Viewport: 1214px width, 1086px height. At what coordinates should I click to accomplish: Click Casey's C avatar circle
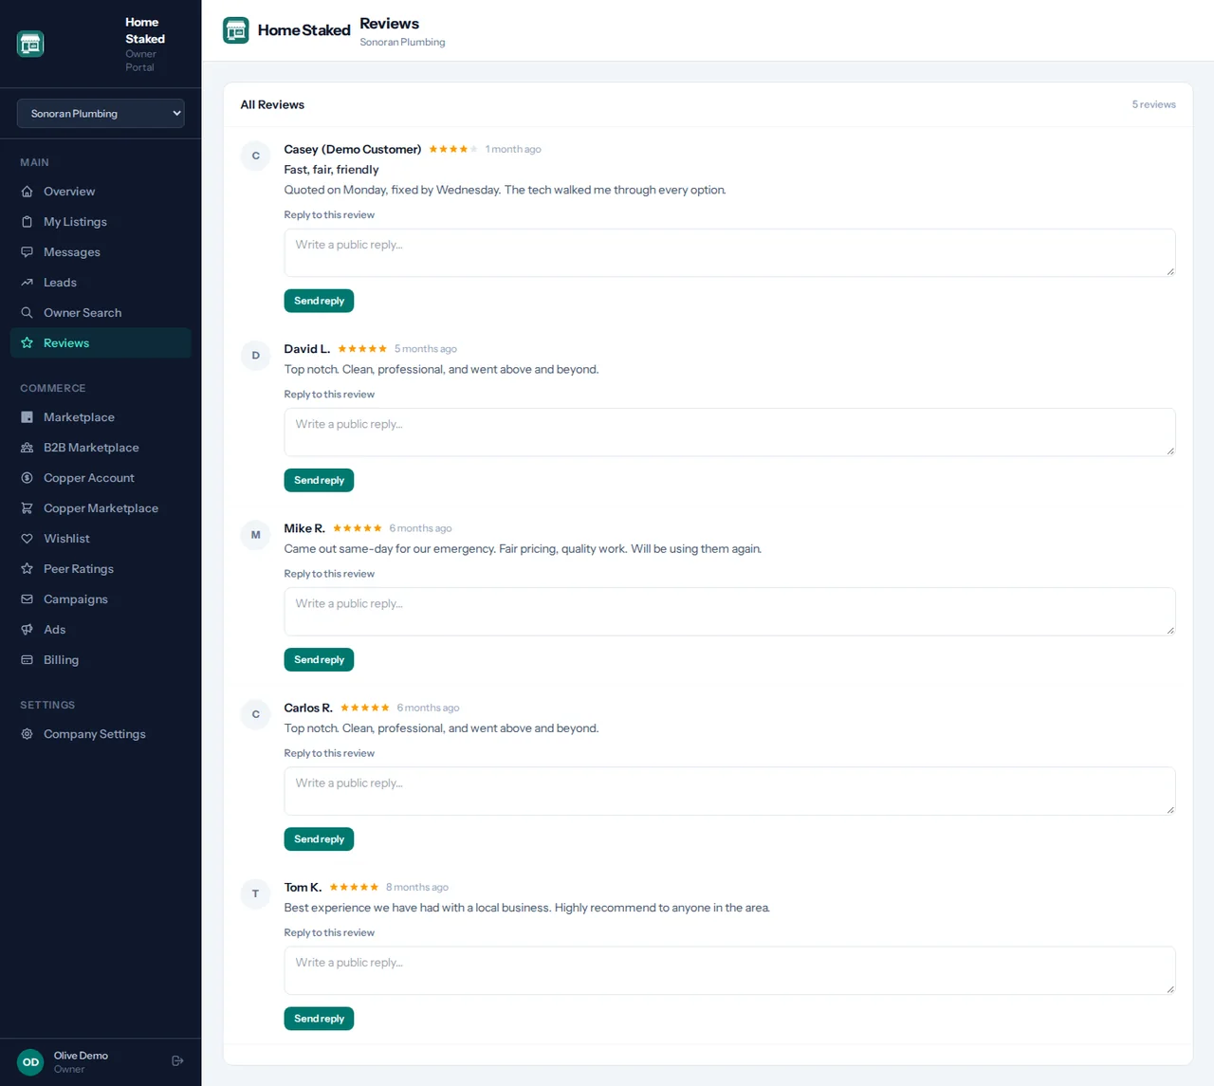[x=255, y=156]
